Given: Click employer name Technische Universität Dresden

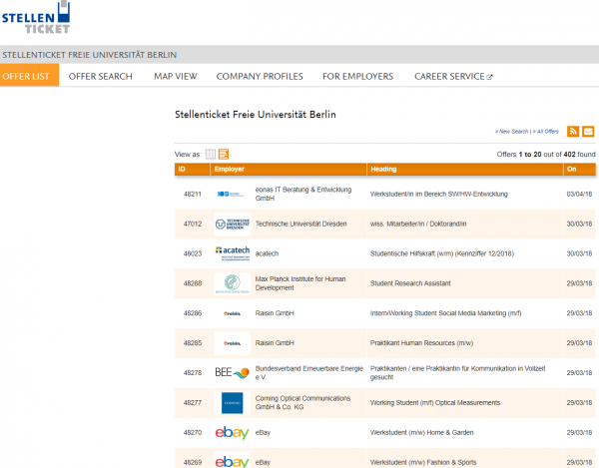Looking at the screenshot, I should tap(301, 225).
